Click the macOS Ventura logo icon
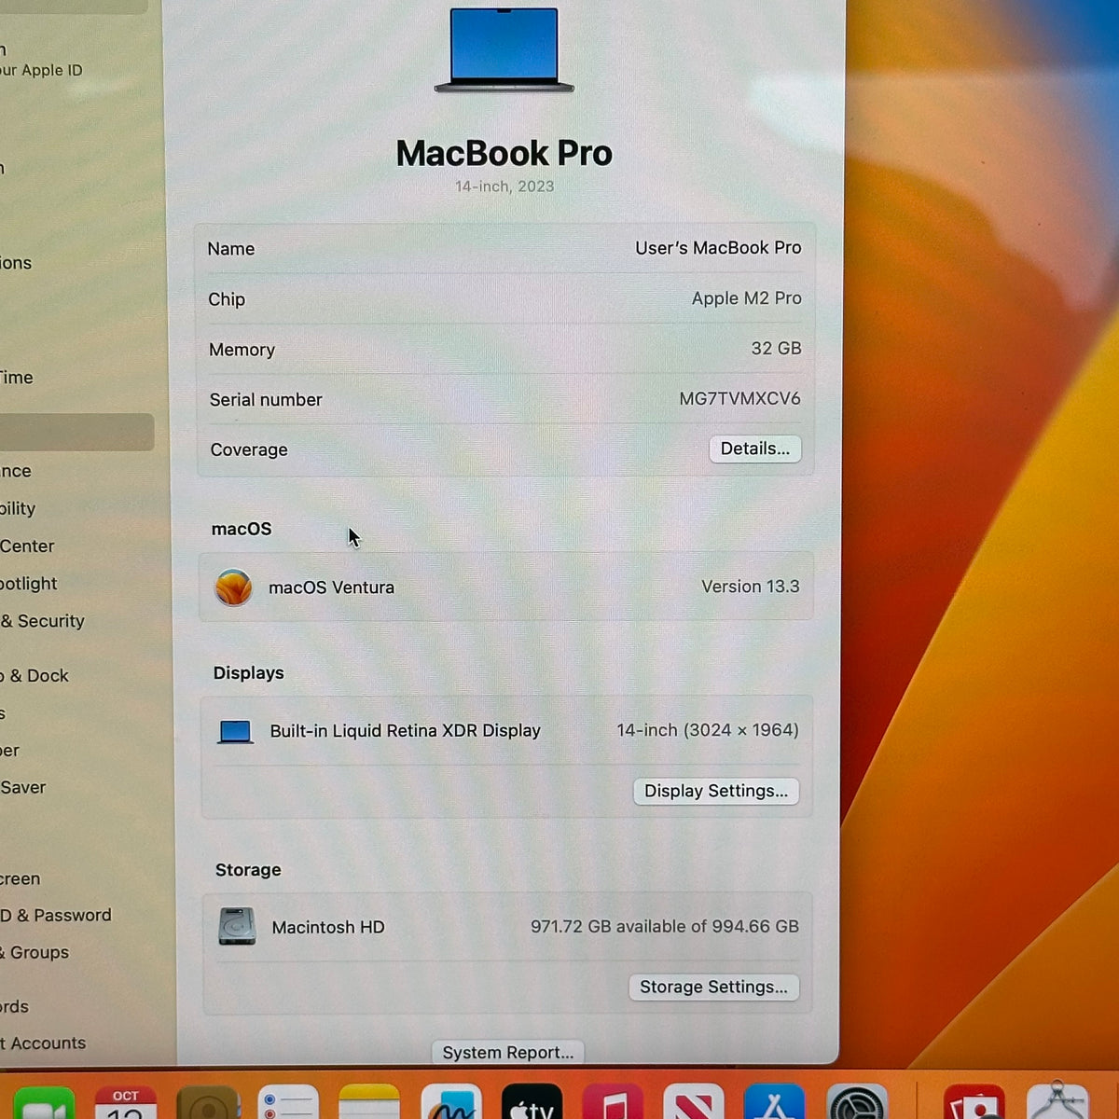The image size is (1119, 1119). tap(233, 587)
